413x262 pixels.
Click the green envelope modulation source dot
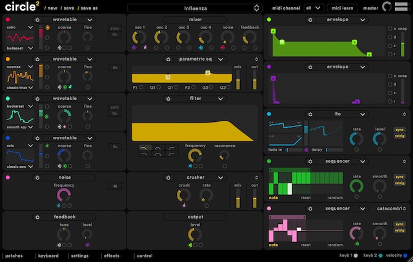tap(268, 19)
